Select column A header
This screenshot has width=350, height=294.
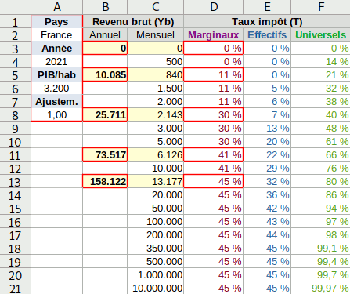[x=57, y=7]
